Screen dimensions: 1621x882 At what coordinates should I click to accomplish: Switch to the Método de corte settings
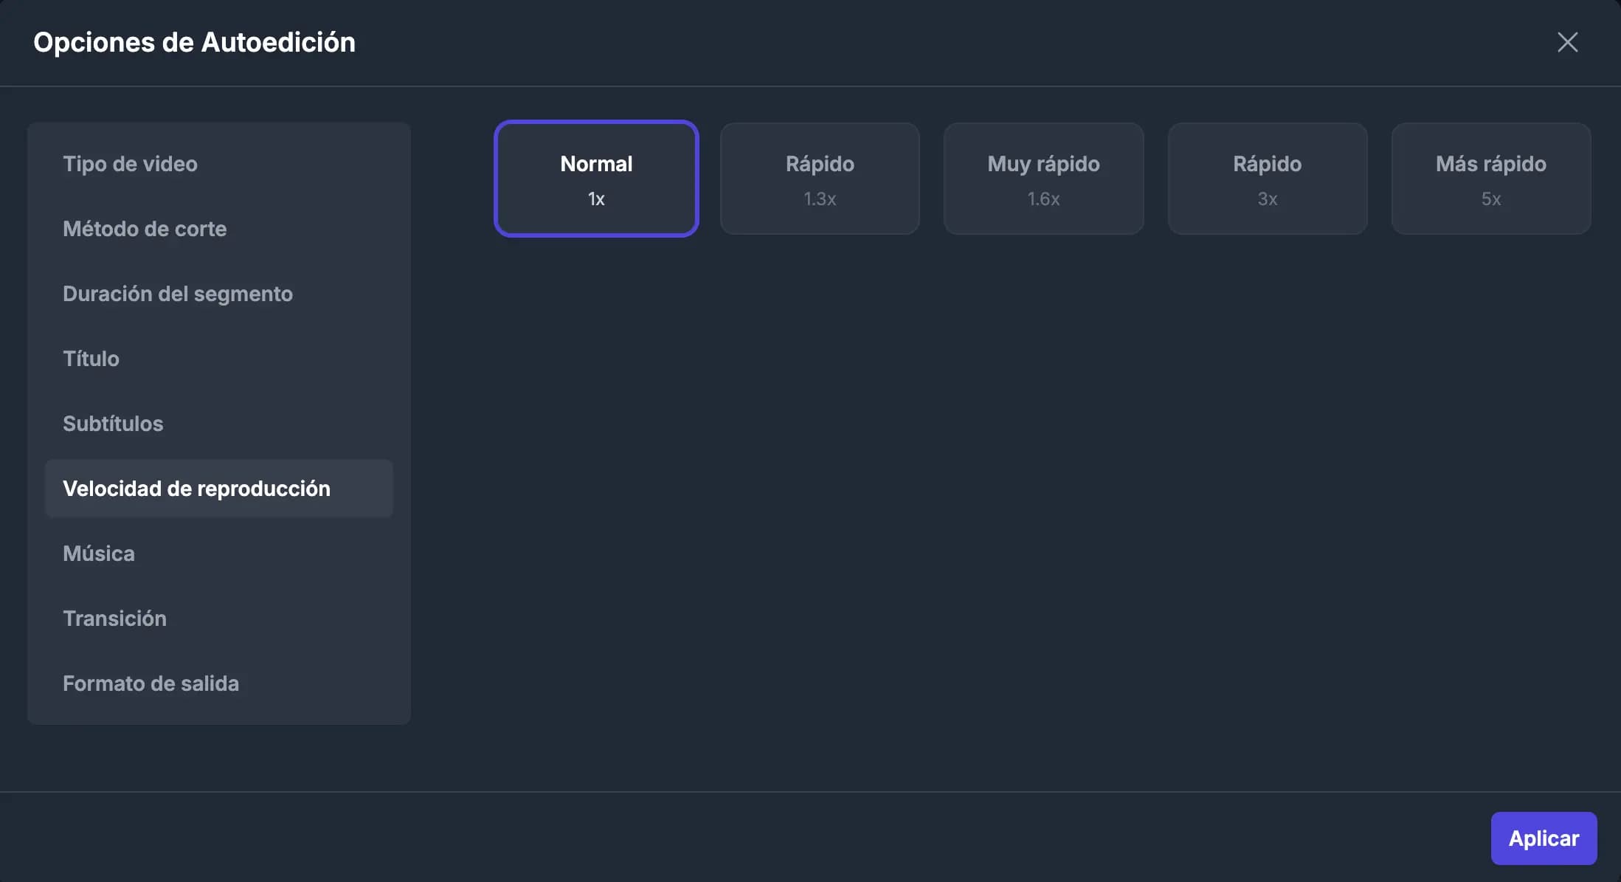tap(145, 229)
